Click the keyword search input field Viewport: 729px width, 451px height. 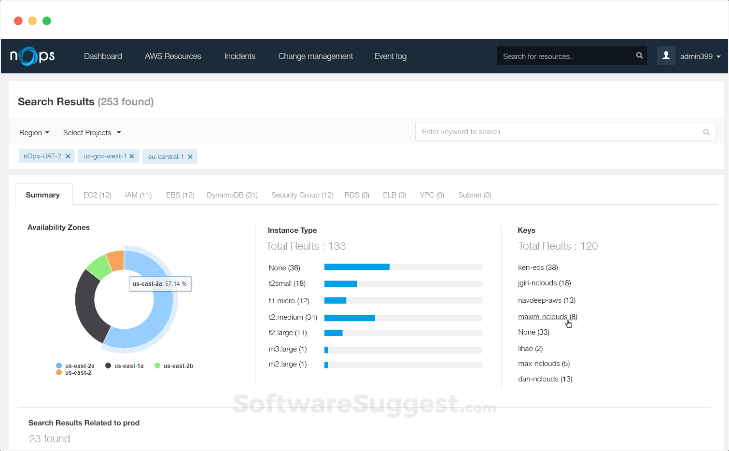pos(531,131)
